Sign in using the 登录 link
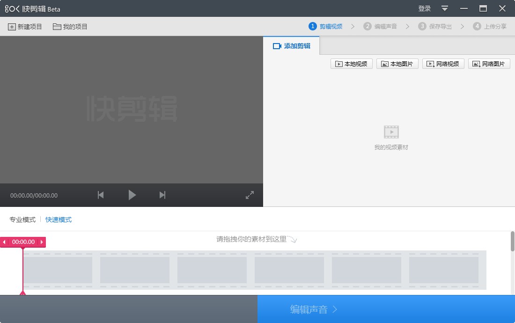Screen dimensions: 515x323 click(x=424, y=8)
